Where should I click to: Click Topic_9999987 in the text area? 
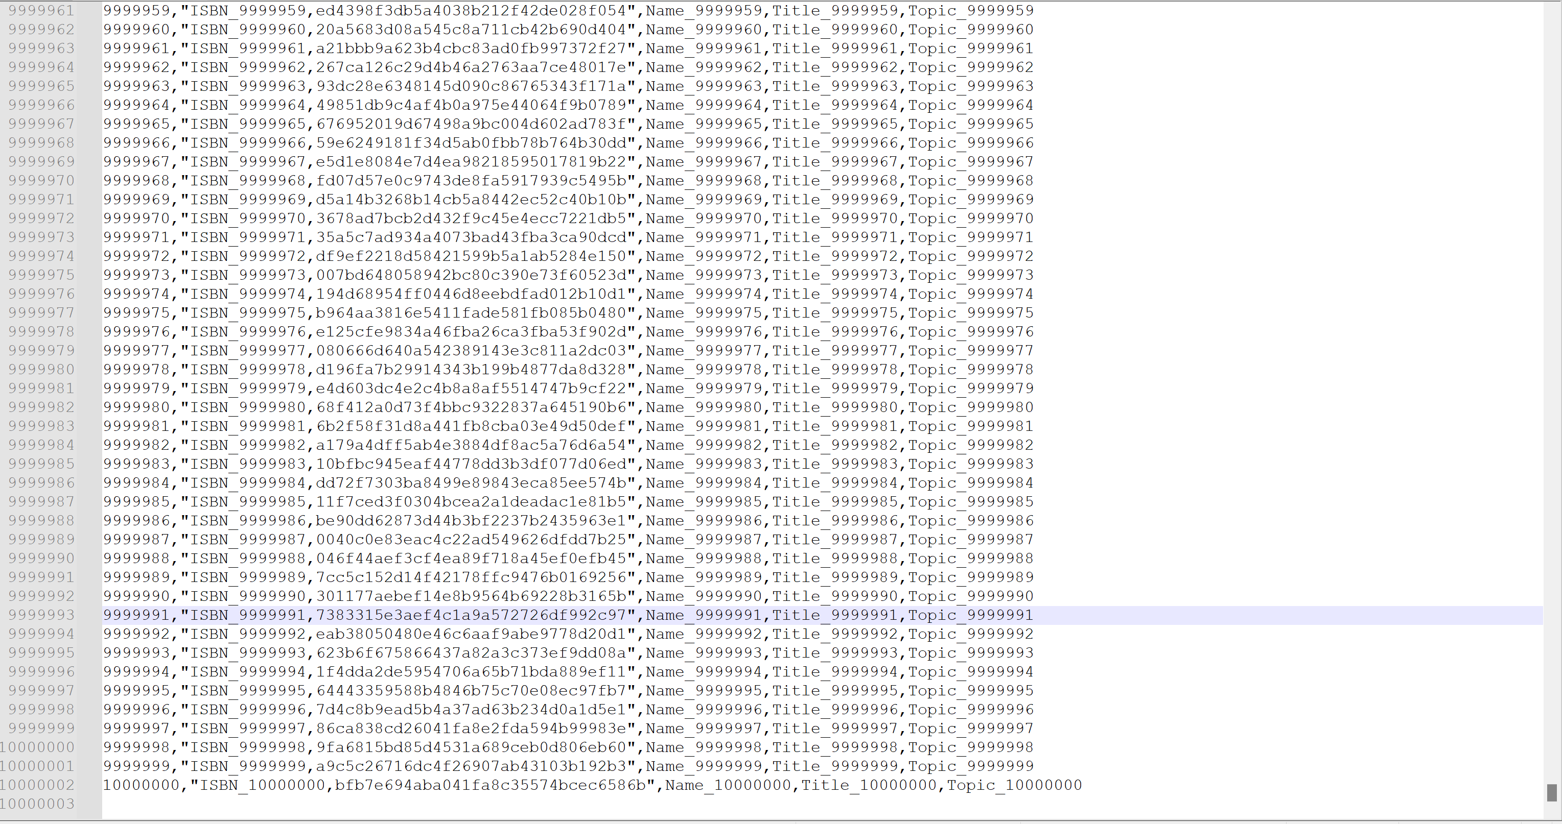970,539
